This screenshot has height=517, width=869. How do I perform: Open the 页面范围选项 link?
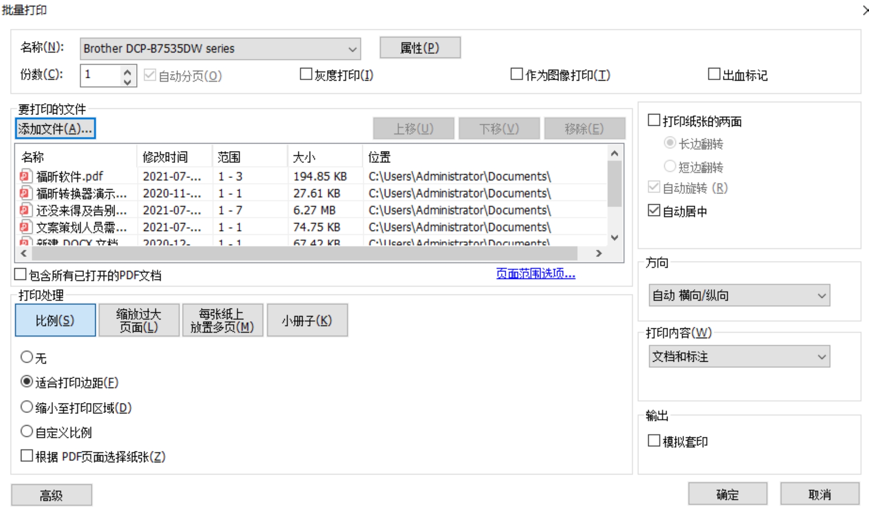[x=536, y=274]
